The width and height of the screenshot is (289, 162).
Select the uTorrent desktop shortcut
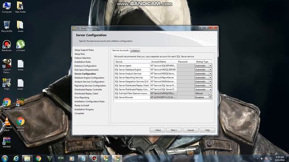(x=20, y=45)
